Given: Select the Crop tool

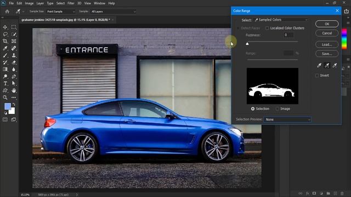Looking at the screenshot, I should (5, 41).
